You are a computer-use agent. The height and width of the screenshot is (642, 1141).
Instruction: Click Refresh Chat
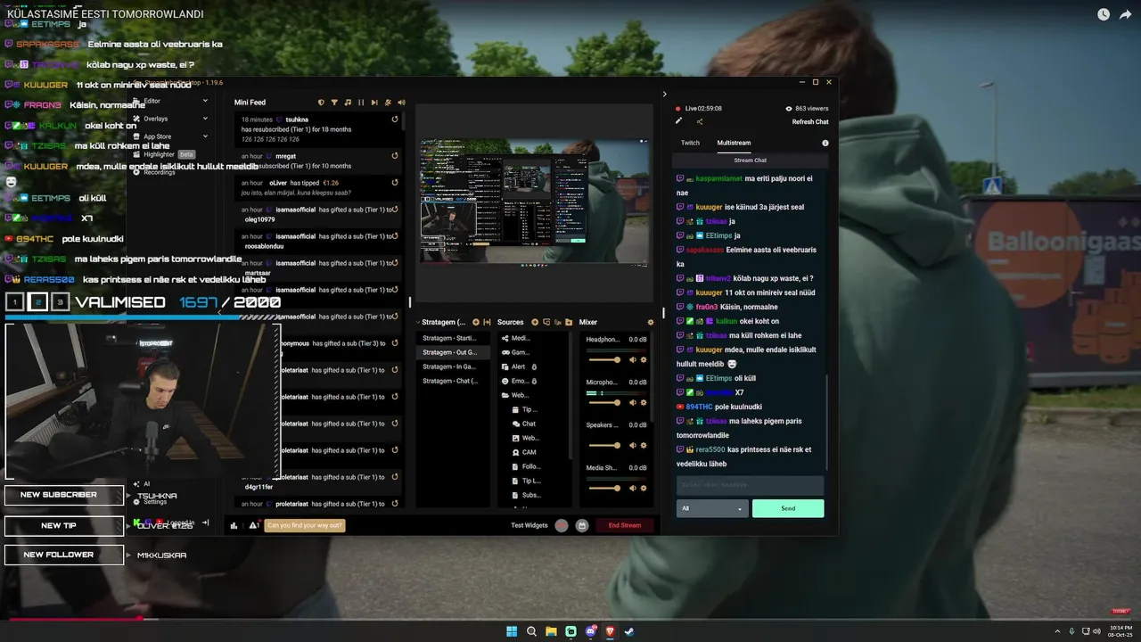coord(810,122)
